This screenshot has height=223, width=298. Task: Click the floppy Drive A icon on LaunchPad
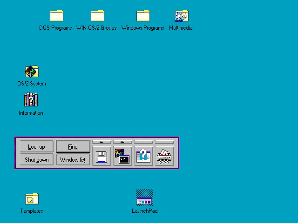(102, 156)
